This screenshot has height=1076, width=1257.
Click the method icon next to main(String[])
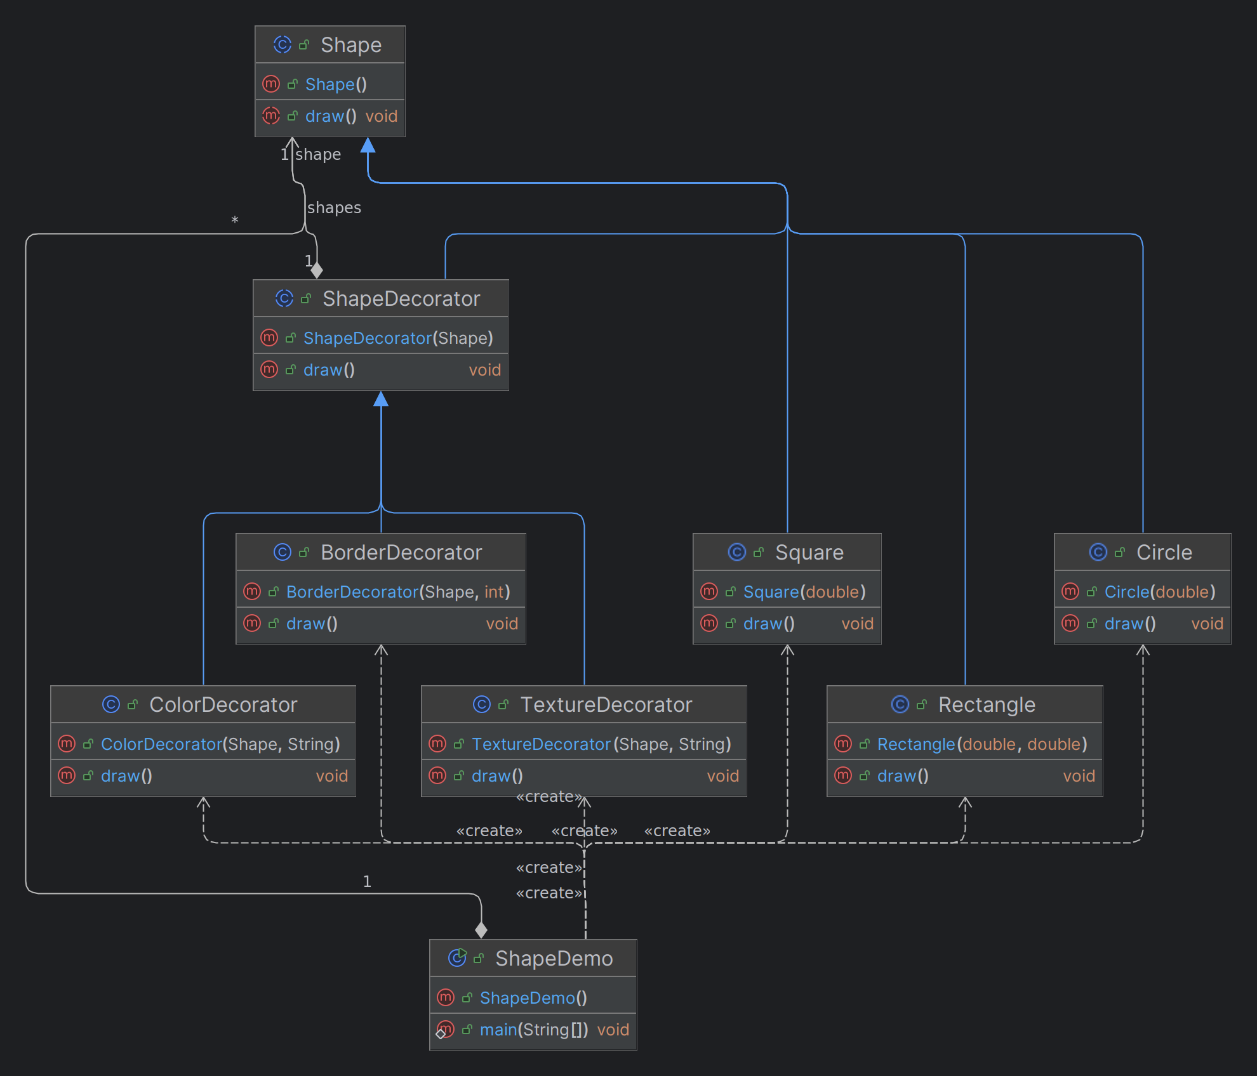pyautogui.click(x=445, y=1029)
